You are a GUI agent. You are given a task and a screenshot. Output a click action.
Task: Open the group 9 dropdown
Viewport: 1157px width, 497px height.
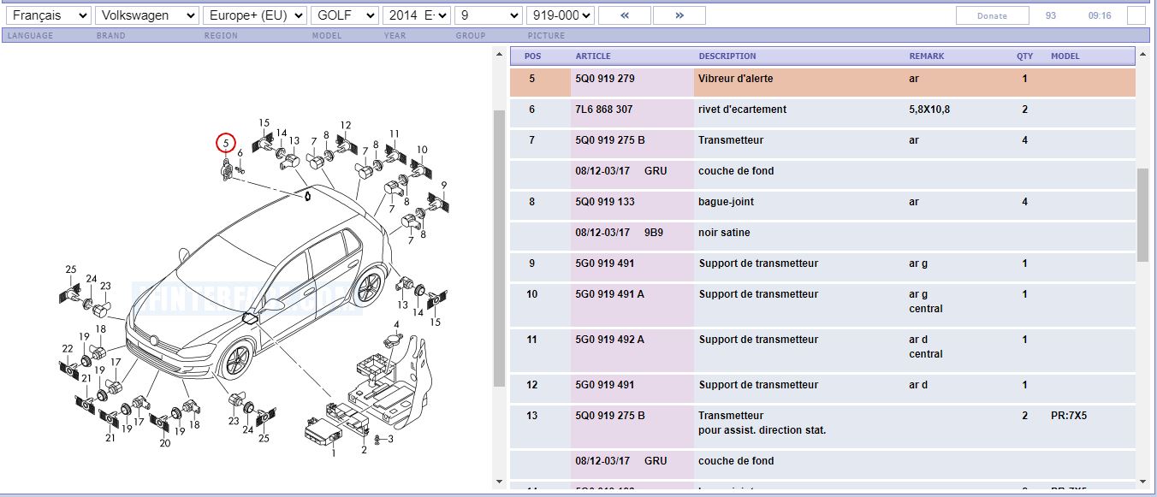(x=489, y=15)
